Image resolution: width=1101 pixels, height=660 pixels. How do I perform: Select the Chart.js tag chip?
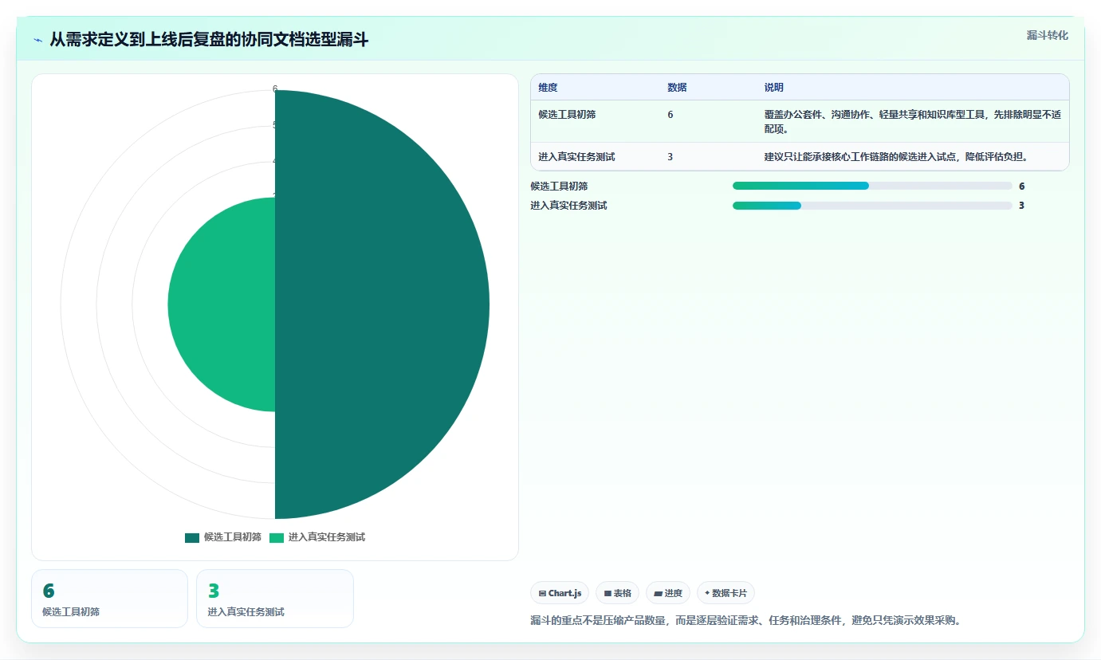coord(560,593)
